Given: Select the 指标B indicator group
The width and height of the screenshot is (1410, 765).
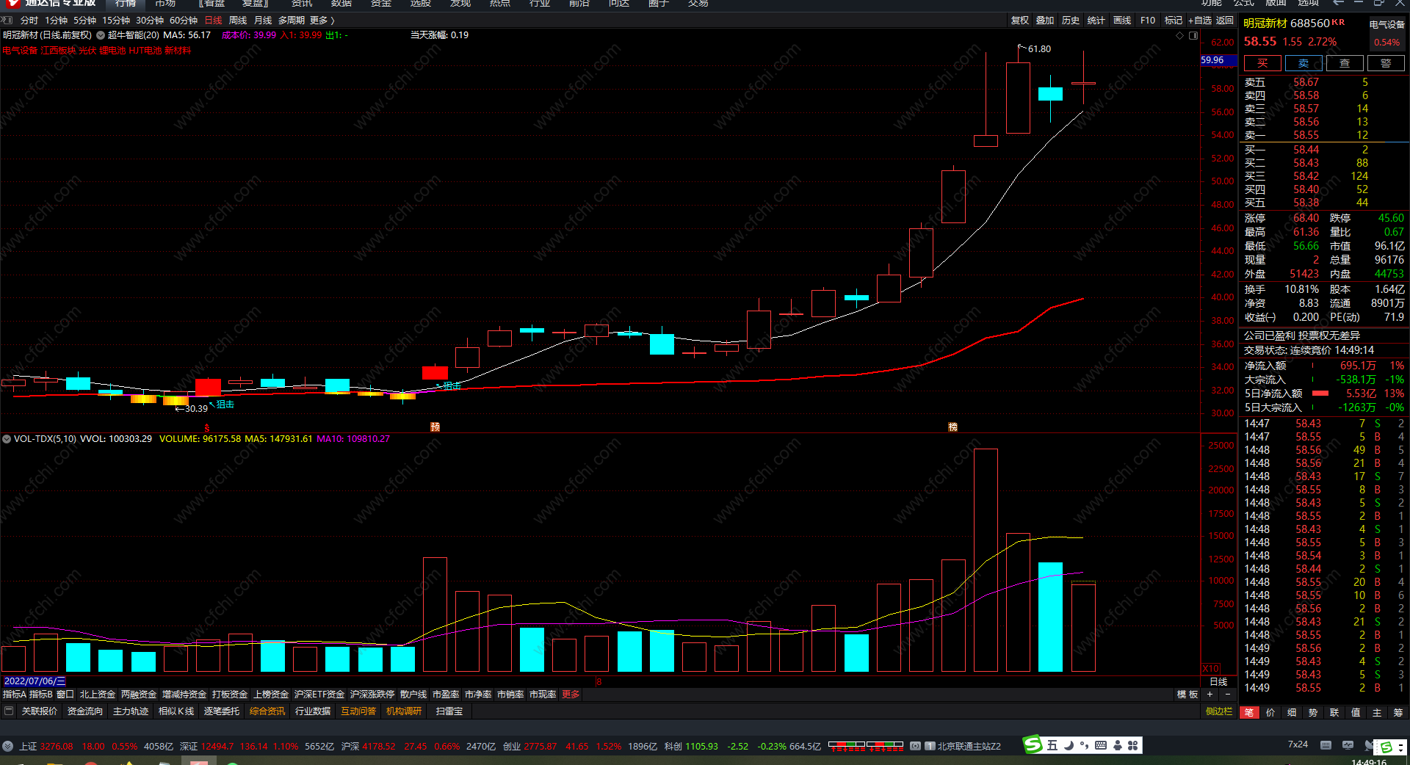Looking at the screenshot, I should pos(40,695).
